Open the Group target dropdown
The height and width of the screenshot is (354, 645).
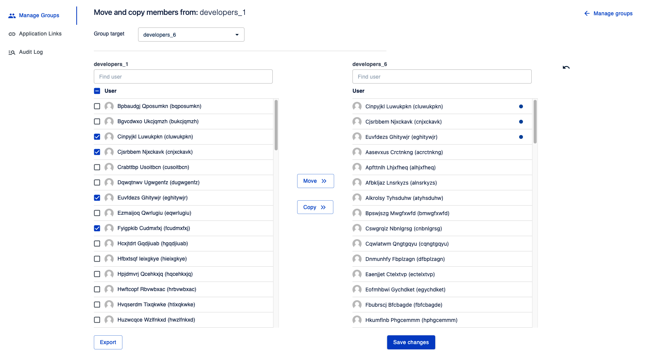tap(191, 35)
